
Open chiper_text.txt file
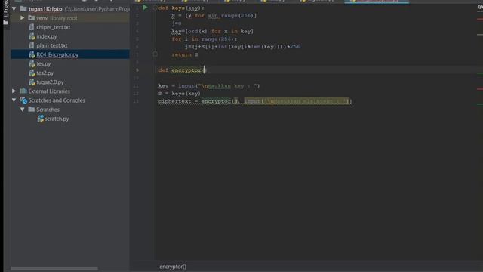tap(54, 27)
